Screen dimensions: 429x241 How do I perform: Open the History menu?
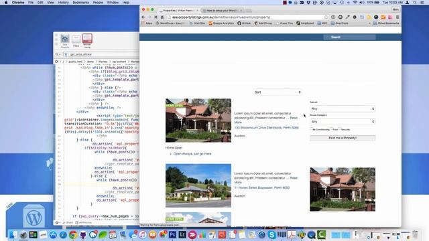click(63, 3)
